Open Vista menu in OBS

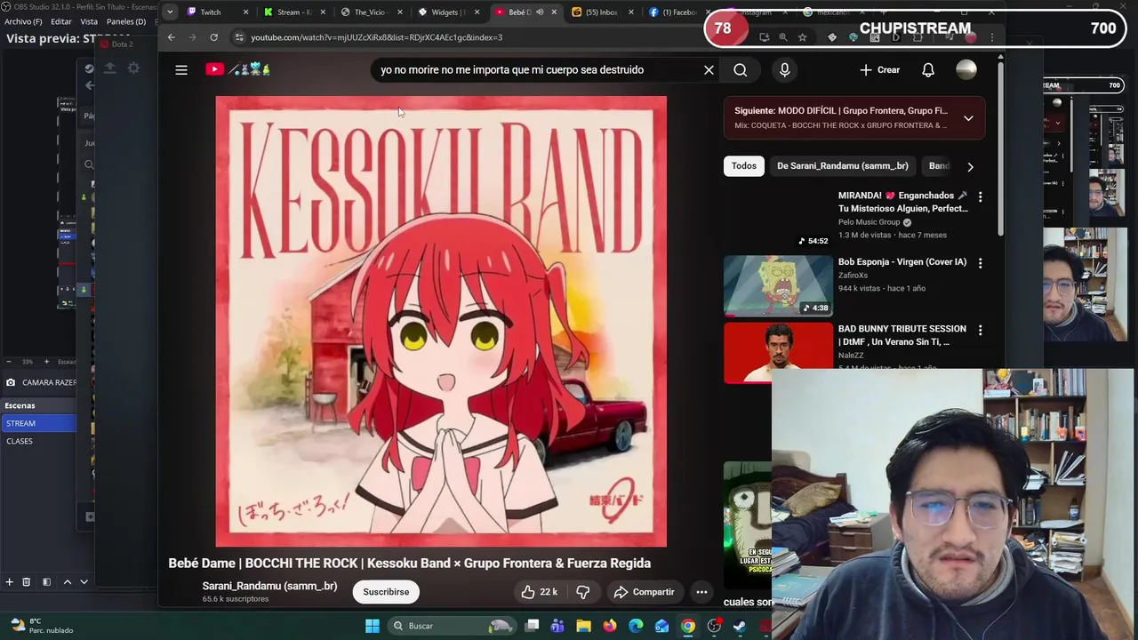(x=89, y=21)
